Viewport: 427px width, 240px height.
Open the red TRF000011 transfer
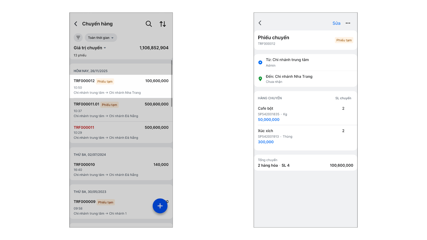[121, 132]
